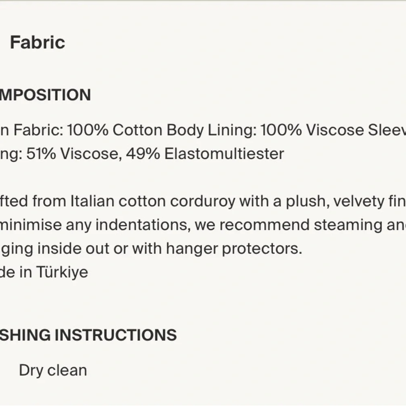Click the word 'Türkiye'
This screenshot has width=406, height=406.
(x=62, y=272)
